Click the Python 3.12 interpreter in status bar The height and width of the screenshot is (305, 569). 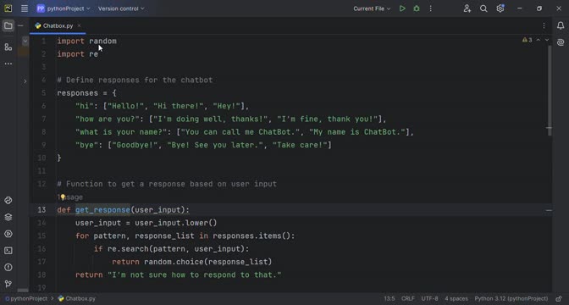click(511, 298)
